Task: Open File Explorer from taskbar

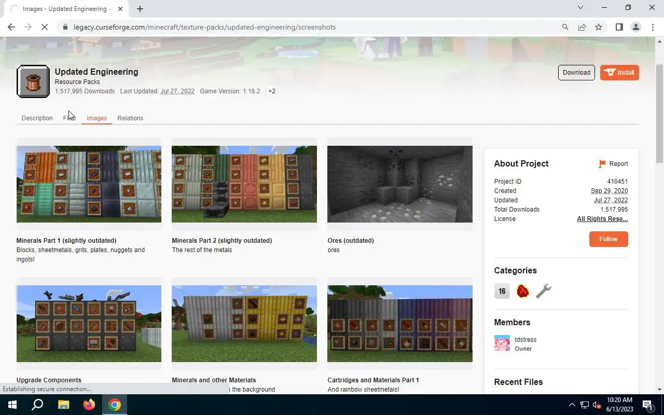Action: tap(63, 405)
